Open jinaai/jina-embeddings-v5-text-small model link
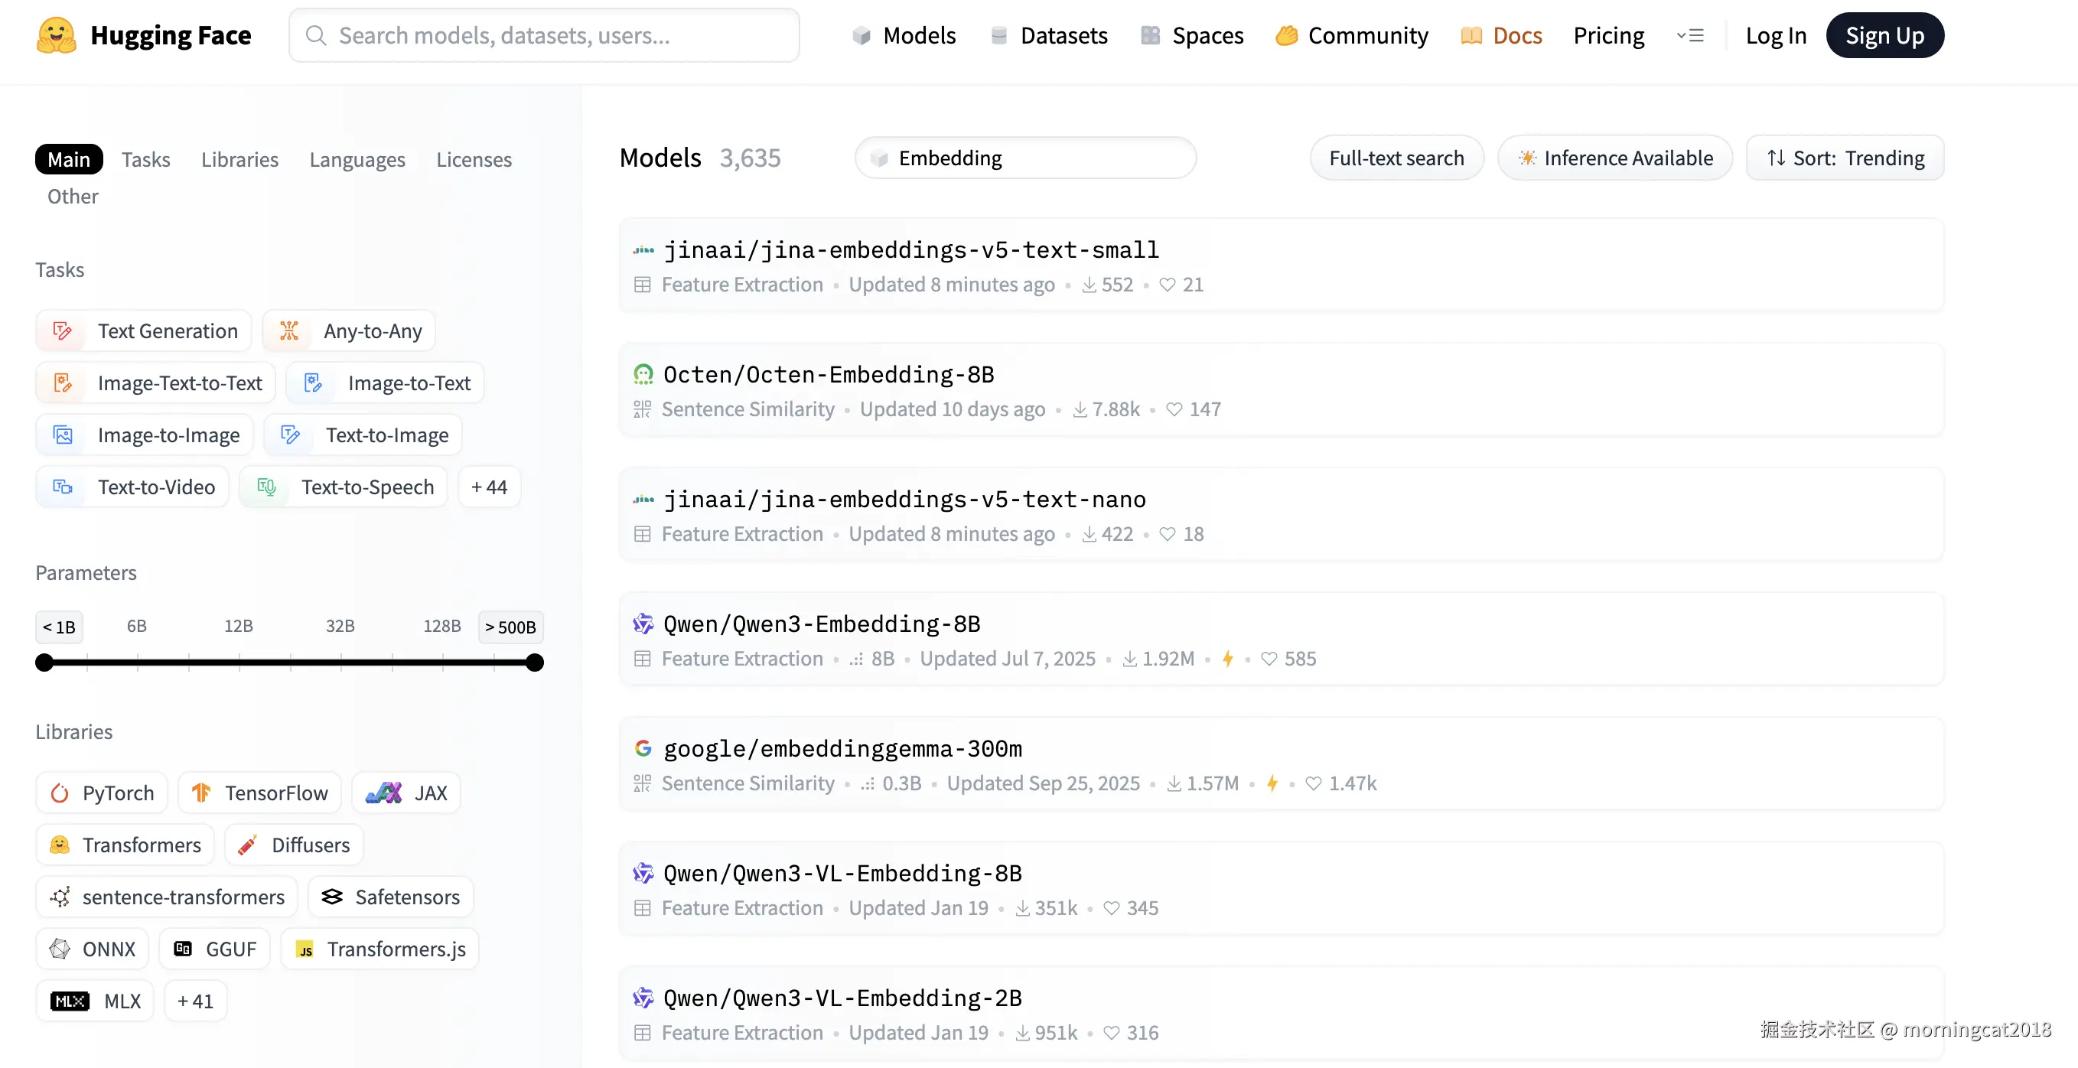Screen dimensions: 2078x1068 pos(910,250)
